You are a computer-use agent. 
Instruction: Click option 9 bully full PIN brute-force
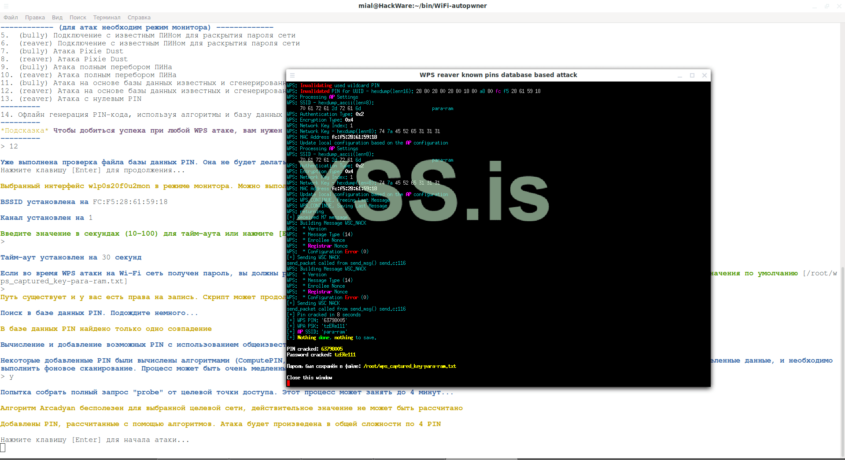click(x=86, y=67)
